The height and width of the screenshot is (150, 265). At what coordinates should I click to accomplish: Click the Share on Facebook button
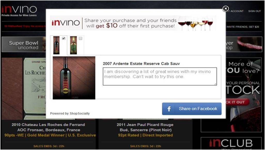[192, 109]
